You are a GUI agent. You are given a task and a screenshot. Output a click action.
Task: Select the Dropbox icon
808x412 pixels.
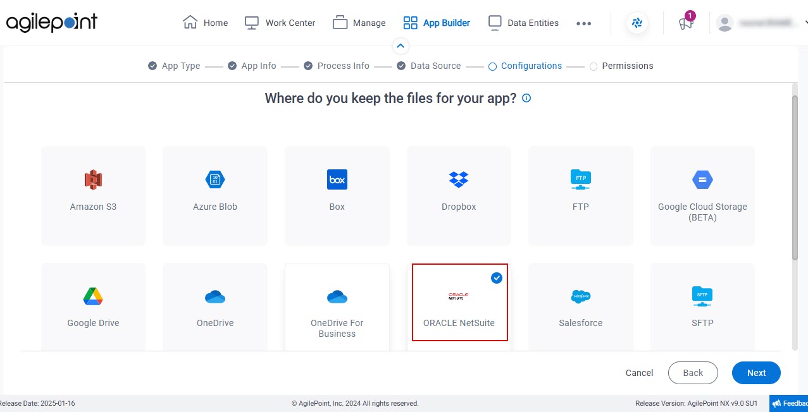tap(459, 180)
